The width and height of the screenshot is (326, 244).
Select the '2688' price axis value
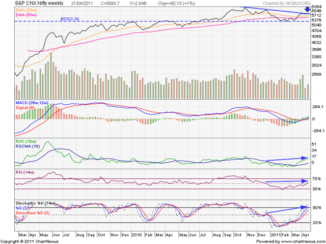pyautogui.click(x=316, y=74)
